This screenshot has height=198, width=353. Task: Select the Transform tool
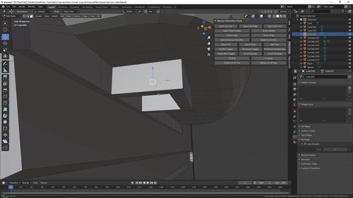5,56
